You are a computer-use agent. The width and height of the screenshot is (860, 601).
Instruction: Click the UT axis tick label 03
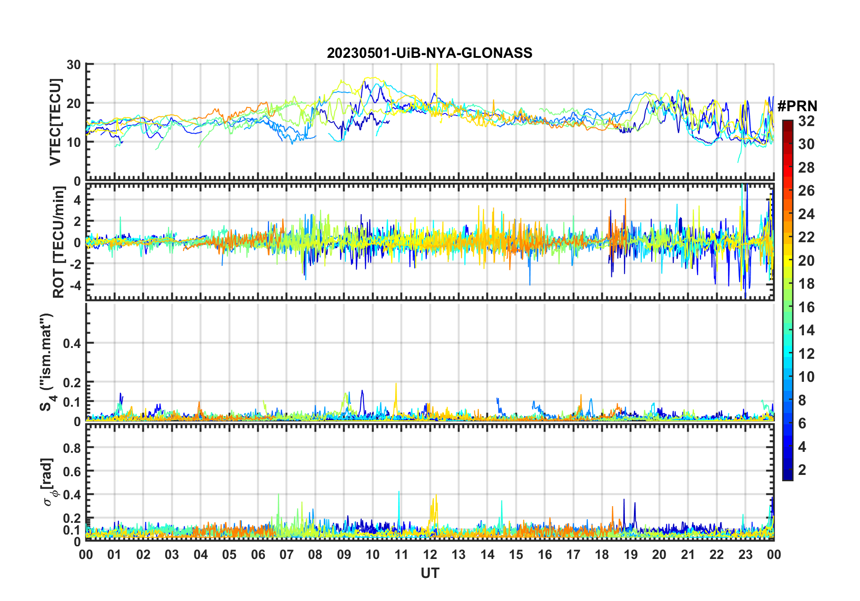pyautogui.click(x=172, y=554)
